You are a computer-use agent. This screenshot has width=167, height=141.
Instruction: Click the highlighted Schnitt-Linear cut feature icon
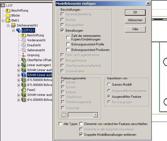24,75
